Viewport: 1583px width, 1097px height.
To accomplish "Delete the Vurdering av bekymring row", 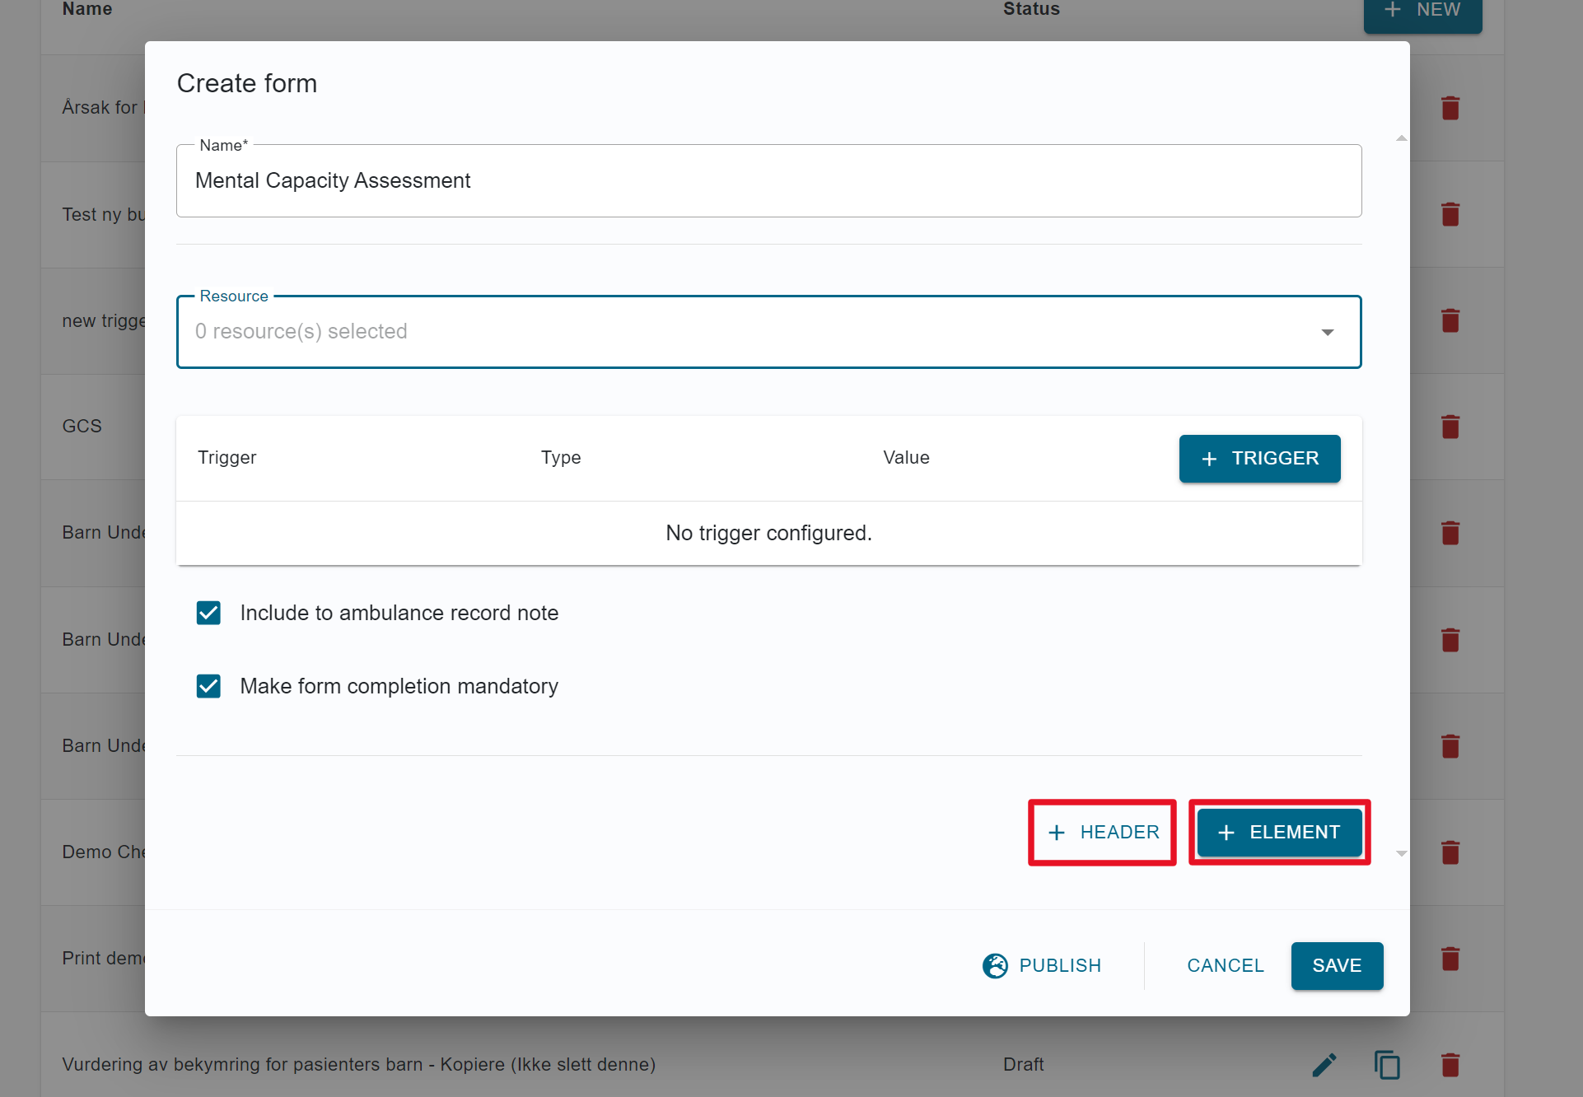I will (x=1450, y=1065).
